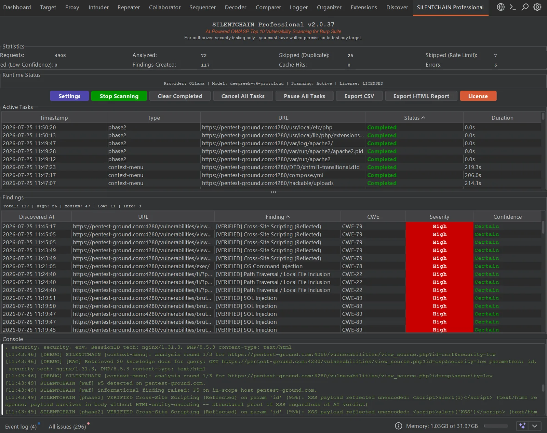The width and height of the screenshot is (547, 433).
Task: Open the AI sparkle icon in the status bar
Action: [x=522, y=426]
